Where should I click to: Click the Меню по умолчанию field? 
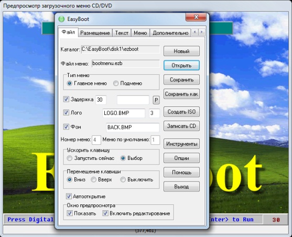155,140
